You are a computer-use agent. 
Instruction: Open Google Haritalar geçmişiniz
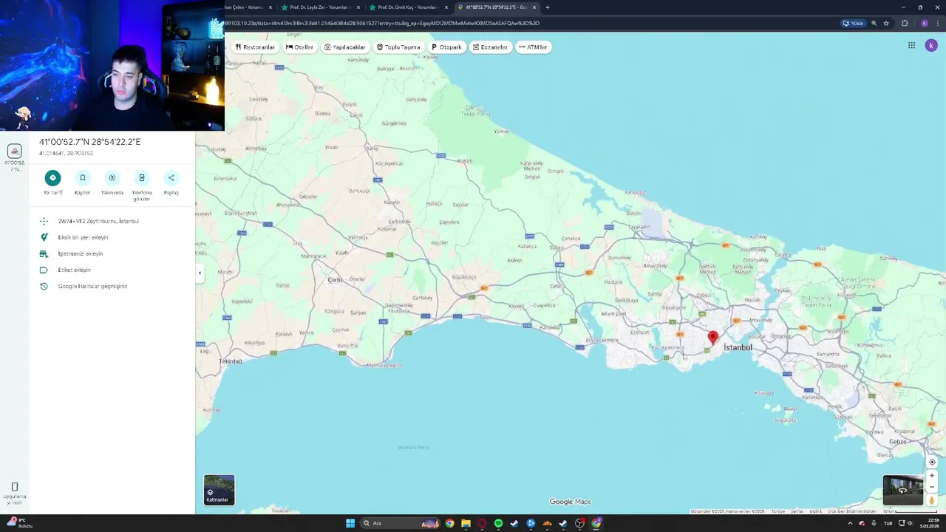pos(112,286)
